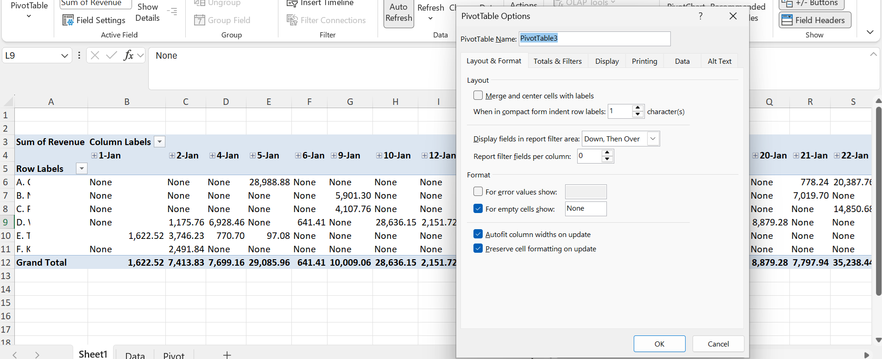
Task: Expand the 2-Jan column group
Action: point(172,156)
